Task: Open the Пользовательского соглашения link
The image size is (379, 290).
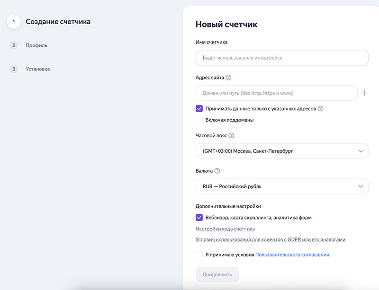Action: pyautogui.click(x=292, y=255)
